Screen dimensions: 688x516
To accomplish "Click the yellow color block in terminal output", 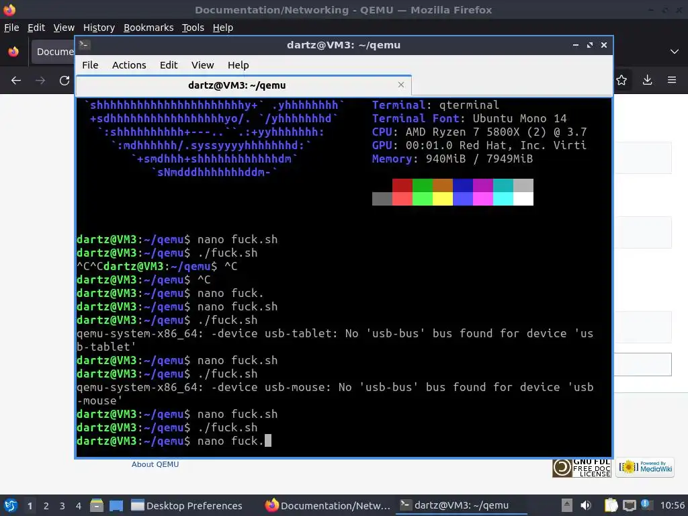I will (443, 199).
